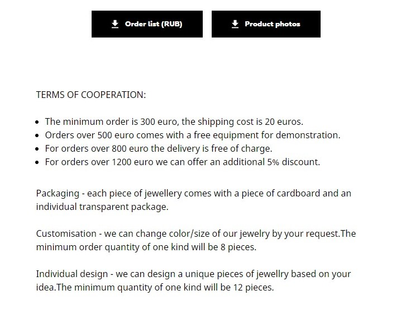Click the additional 5% discount line
Viewport: 396px width, 309px height.
pos(182,162)
